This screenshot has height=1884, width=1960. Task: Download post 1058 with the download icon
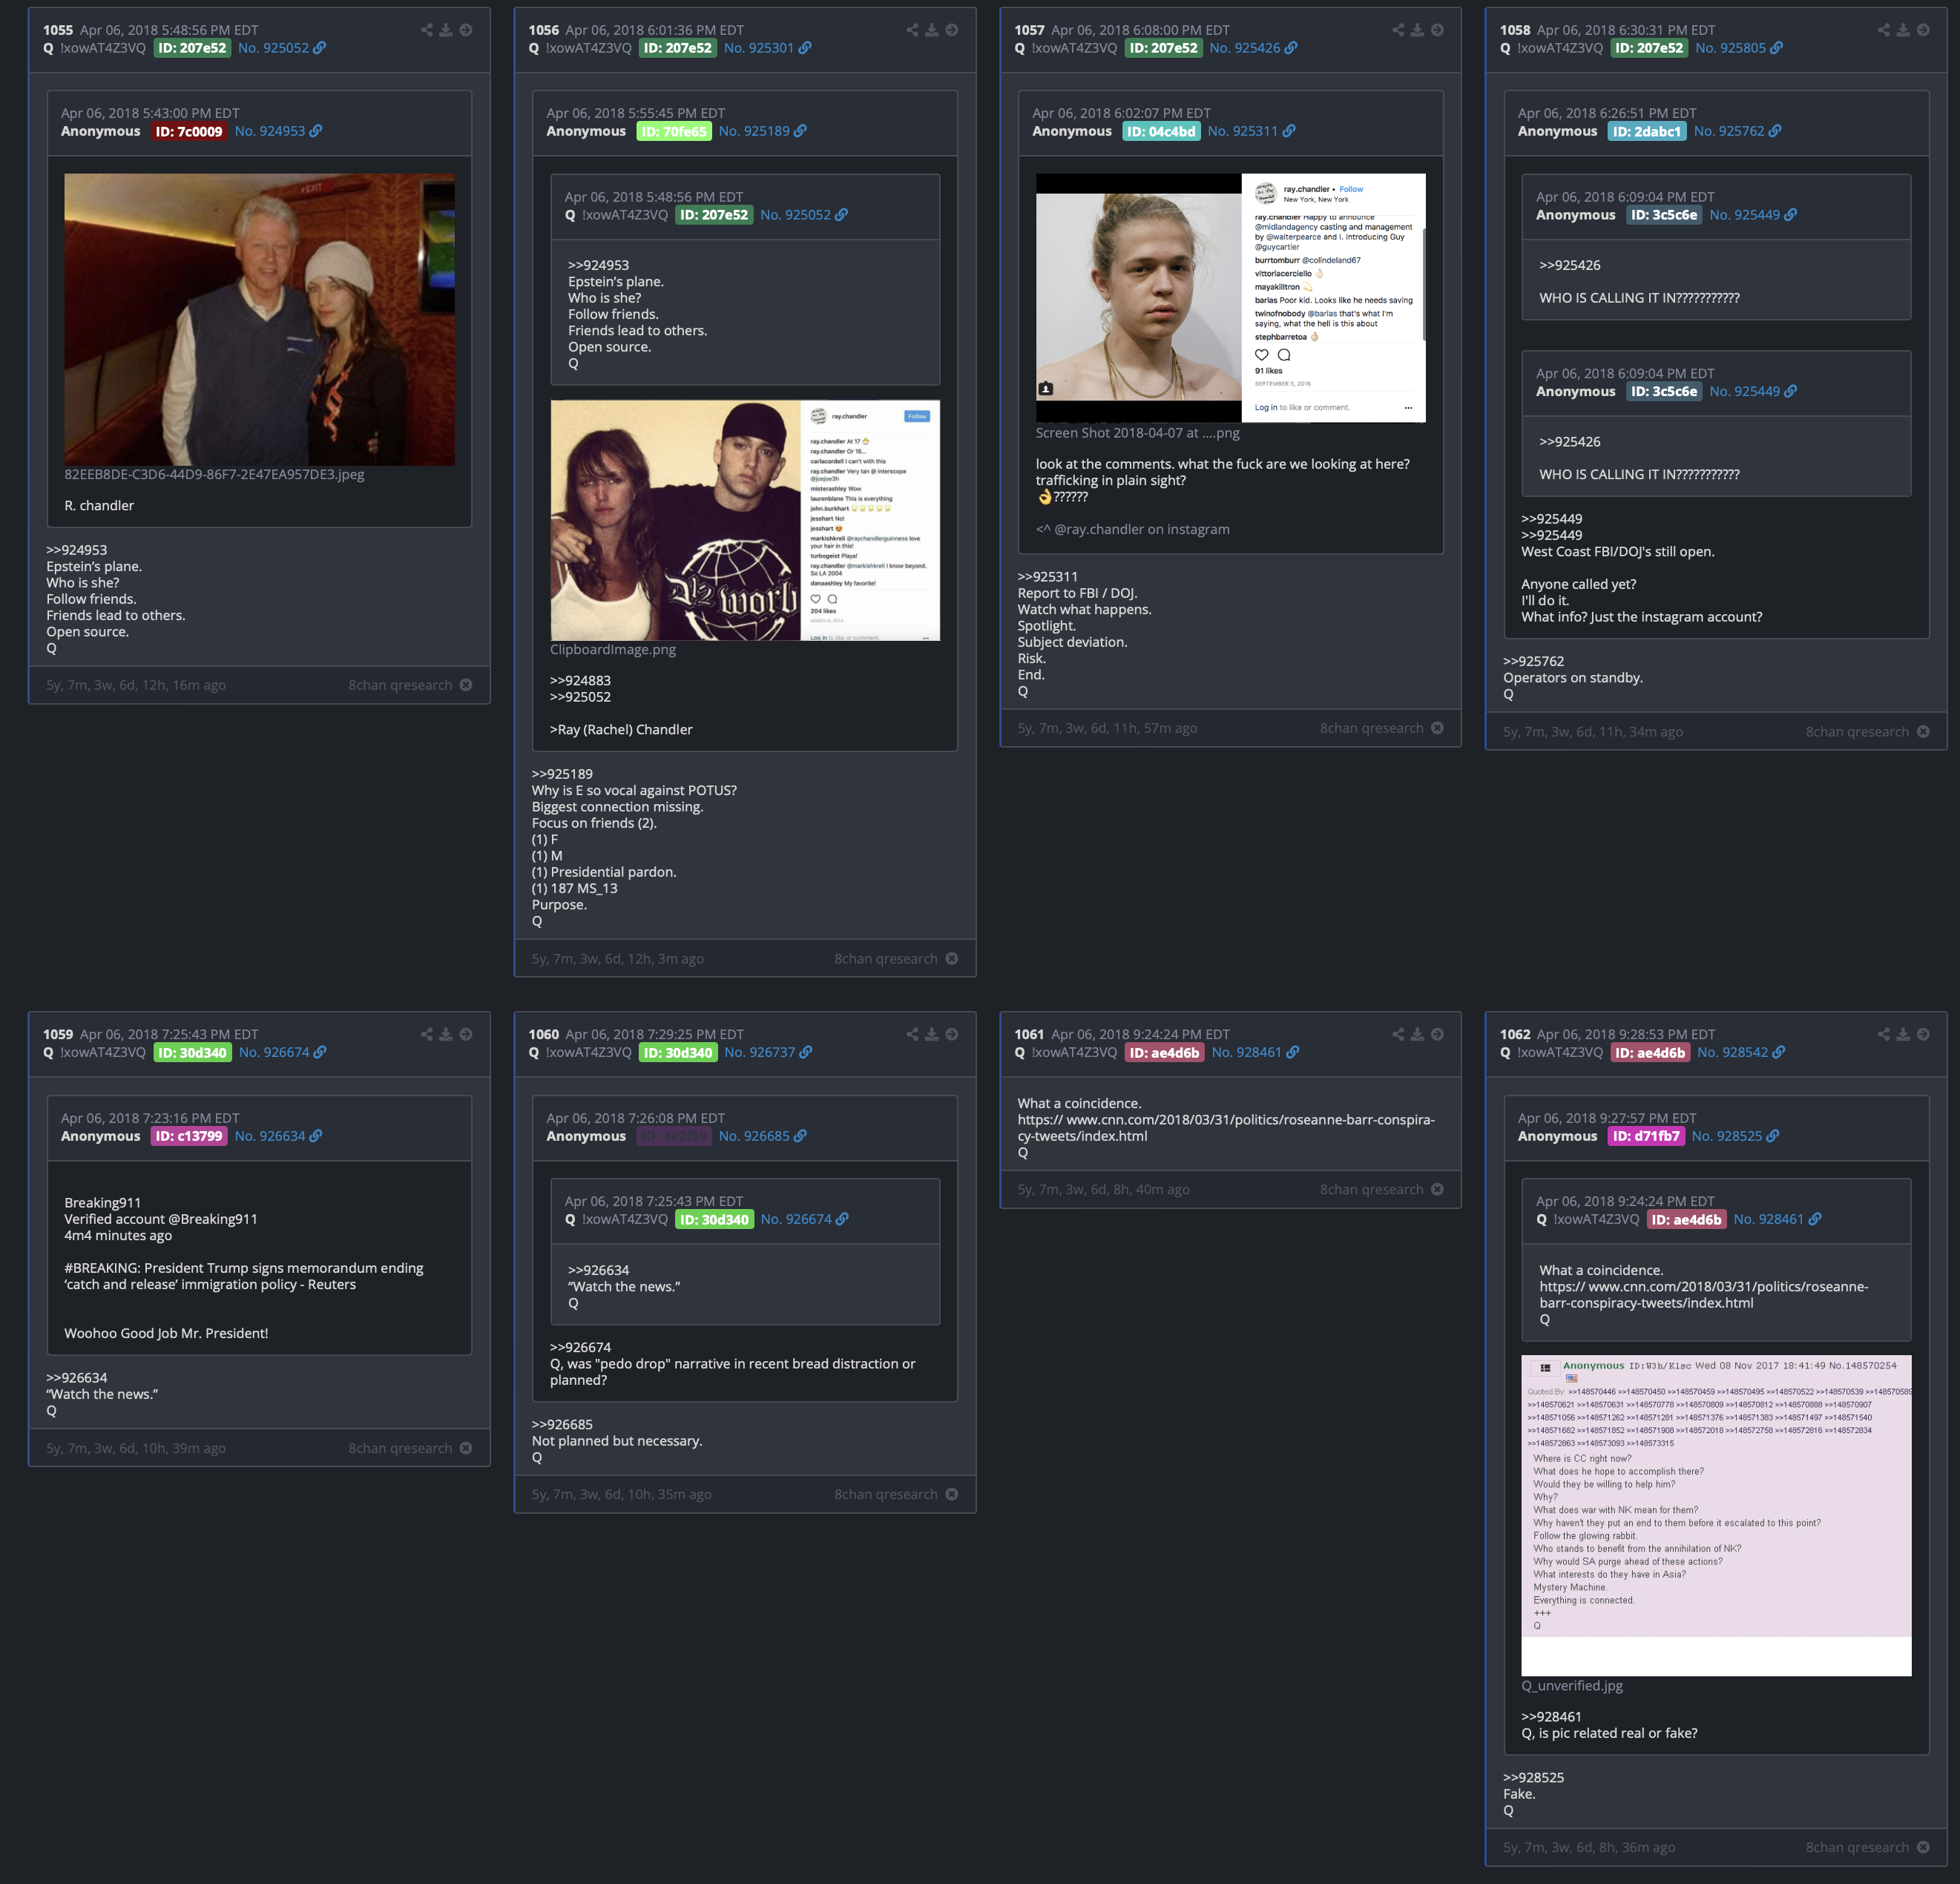click(x=1903, y=30)
